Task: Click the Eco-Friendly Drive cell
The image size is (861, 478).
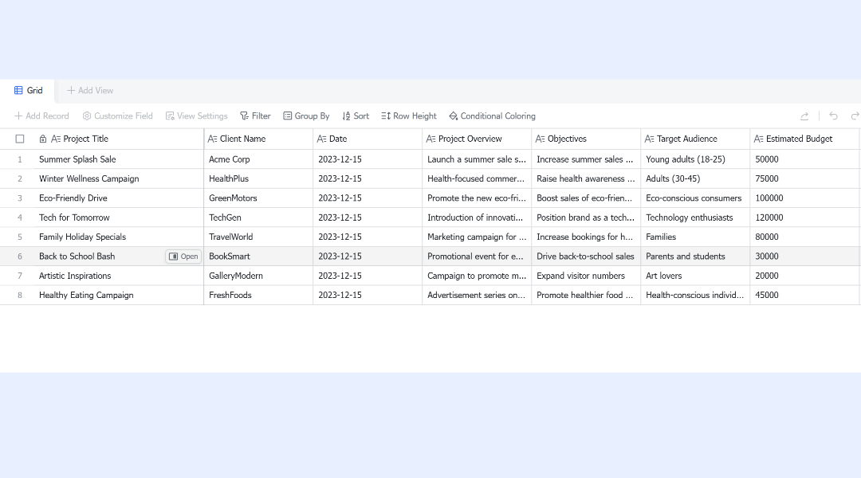Action: coord(119,198)
